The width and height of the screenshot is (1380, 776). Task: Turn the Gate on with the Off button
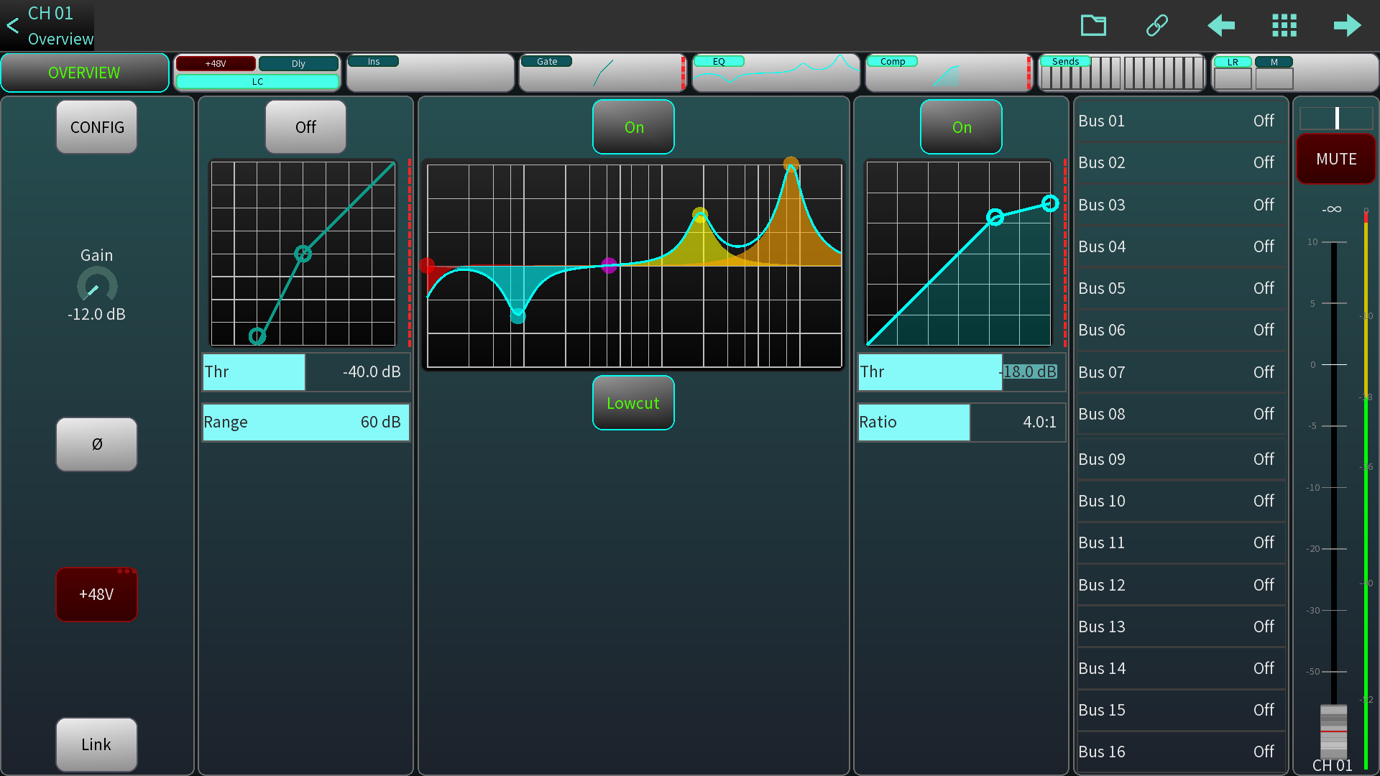point(305,127)
